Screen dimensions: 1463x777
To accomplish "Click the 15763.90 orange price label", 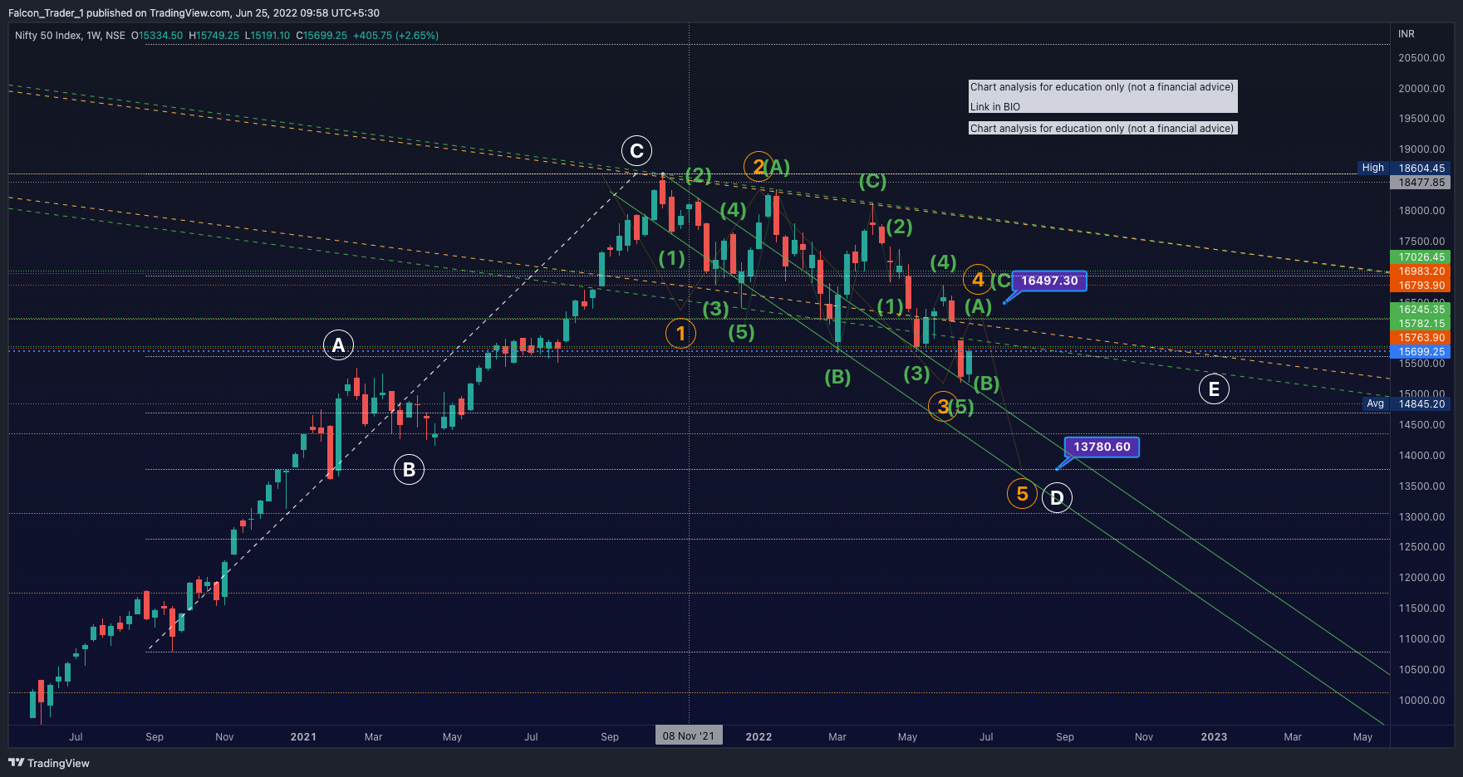I will 1421,338.
